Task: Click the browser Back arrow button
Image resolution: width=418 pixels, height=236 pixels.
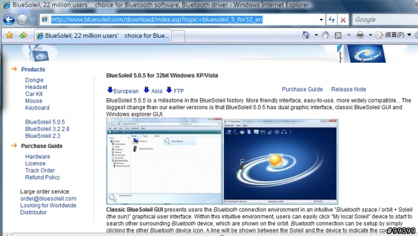Action: click(8, 20)
